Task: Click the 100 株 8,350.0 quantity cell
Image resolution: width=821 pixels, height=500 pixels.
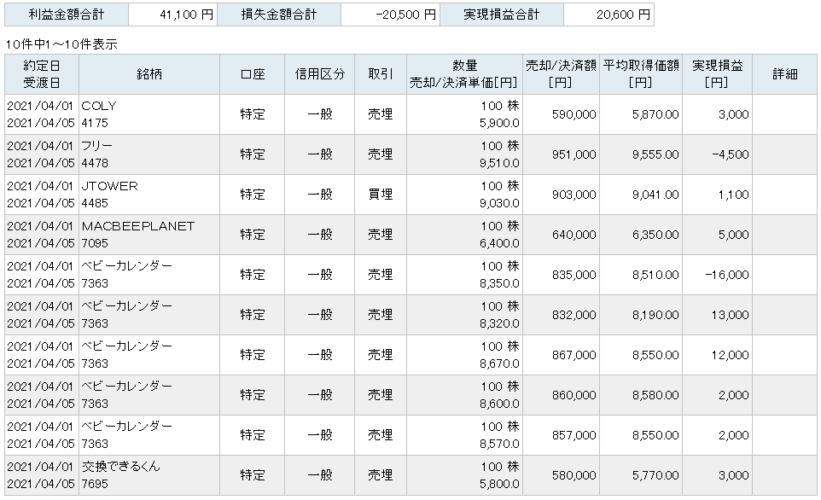Action: click(x=464, y=275)
